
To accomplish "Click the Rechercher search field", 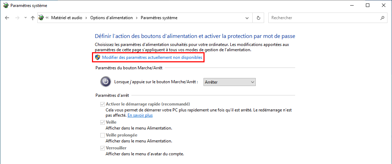I will 324,18.
